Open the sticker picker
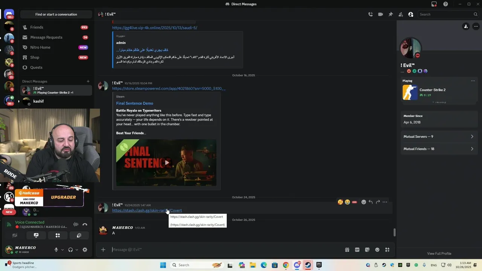 (367, 250)
